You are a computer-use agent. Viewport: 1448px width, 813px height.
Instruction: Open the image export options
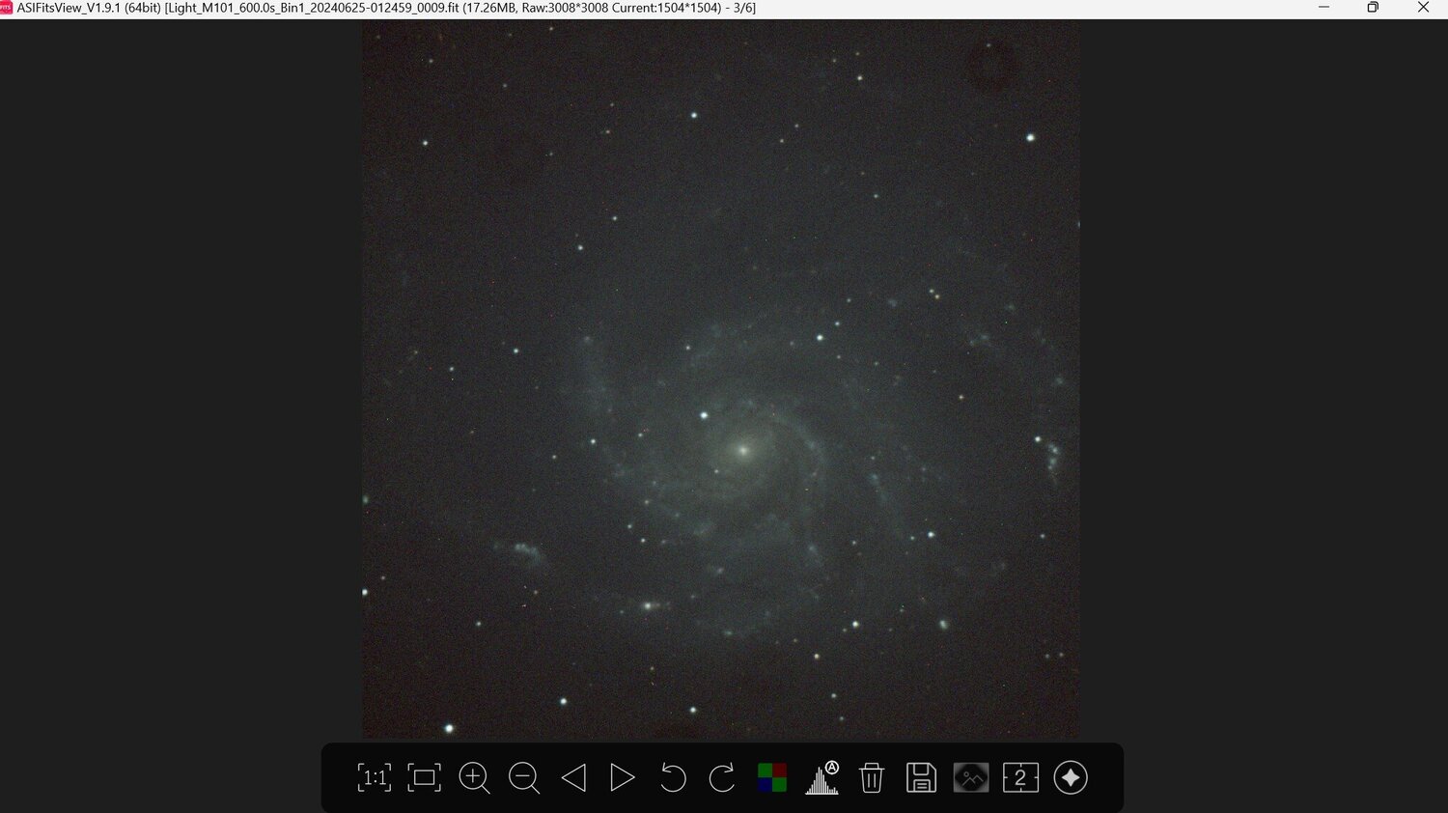click(x=971, y=778)
